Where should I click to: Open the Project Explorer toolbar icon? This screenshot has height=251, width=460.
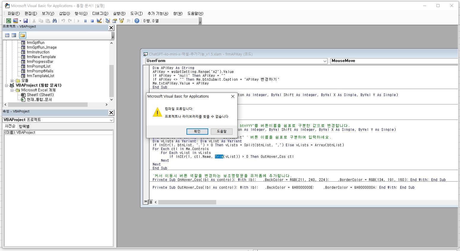(x=108, y=21)
